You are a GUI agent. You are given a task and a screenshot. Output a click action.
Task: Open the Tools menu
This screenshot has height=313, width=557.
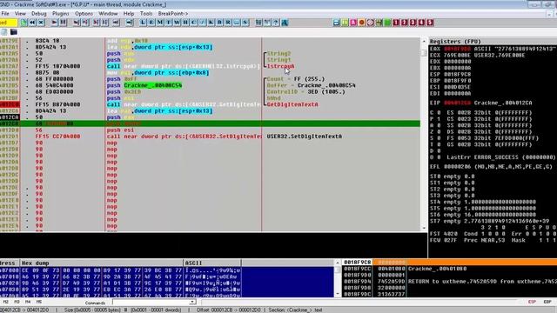(146, 14)
